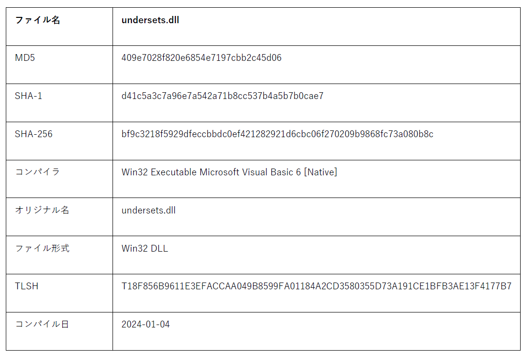Viewport: 524px width, 354px height.
Task: Click the bold undersets.dll file name
Action: point(150,20)
